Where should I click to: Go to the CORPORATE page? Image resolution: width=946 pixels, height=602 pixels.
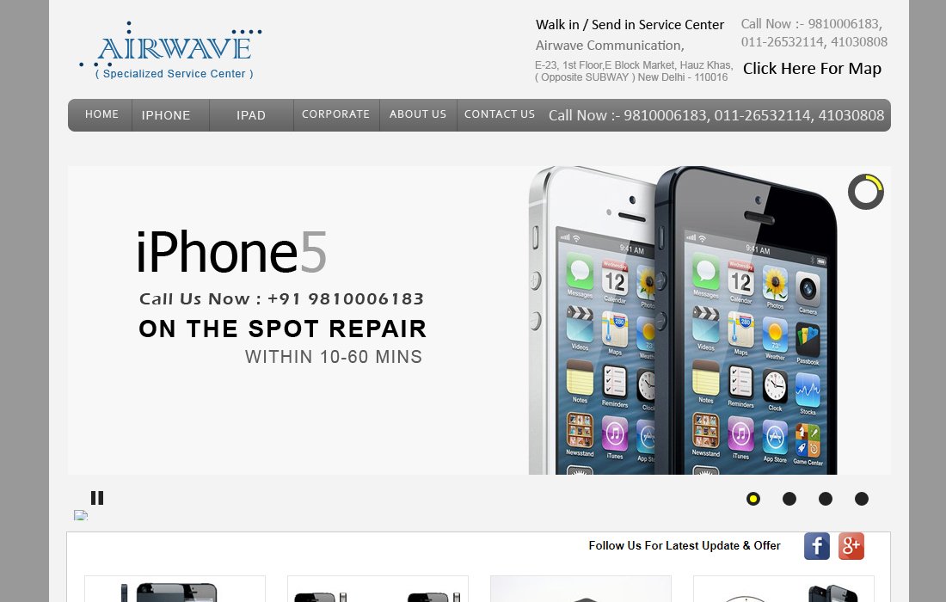click(x=335, y=114)
